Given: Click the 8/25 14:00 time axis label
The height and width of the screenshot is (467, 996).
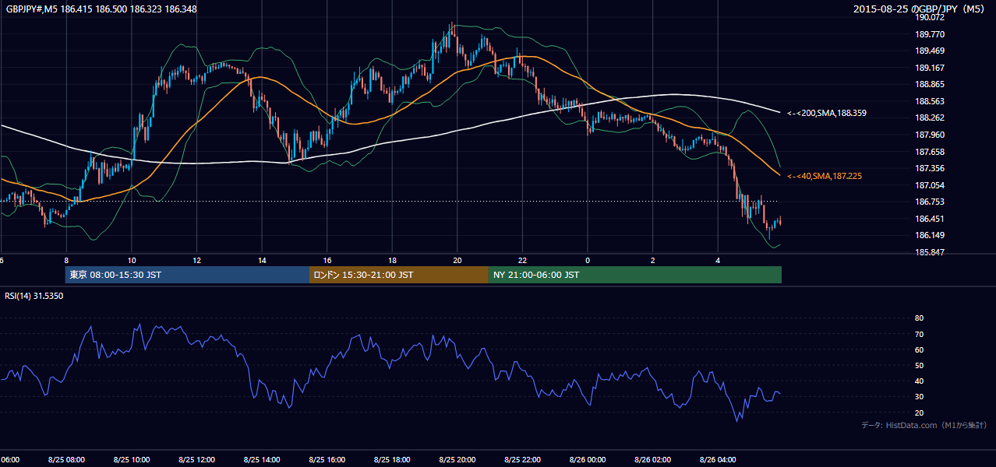Looking at the screenshot, I should click(262, 460).
